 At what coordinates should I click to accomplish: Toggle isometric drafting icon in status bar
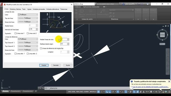pyautogui.click(x=118, y=92)
